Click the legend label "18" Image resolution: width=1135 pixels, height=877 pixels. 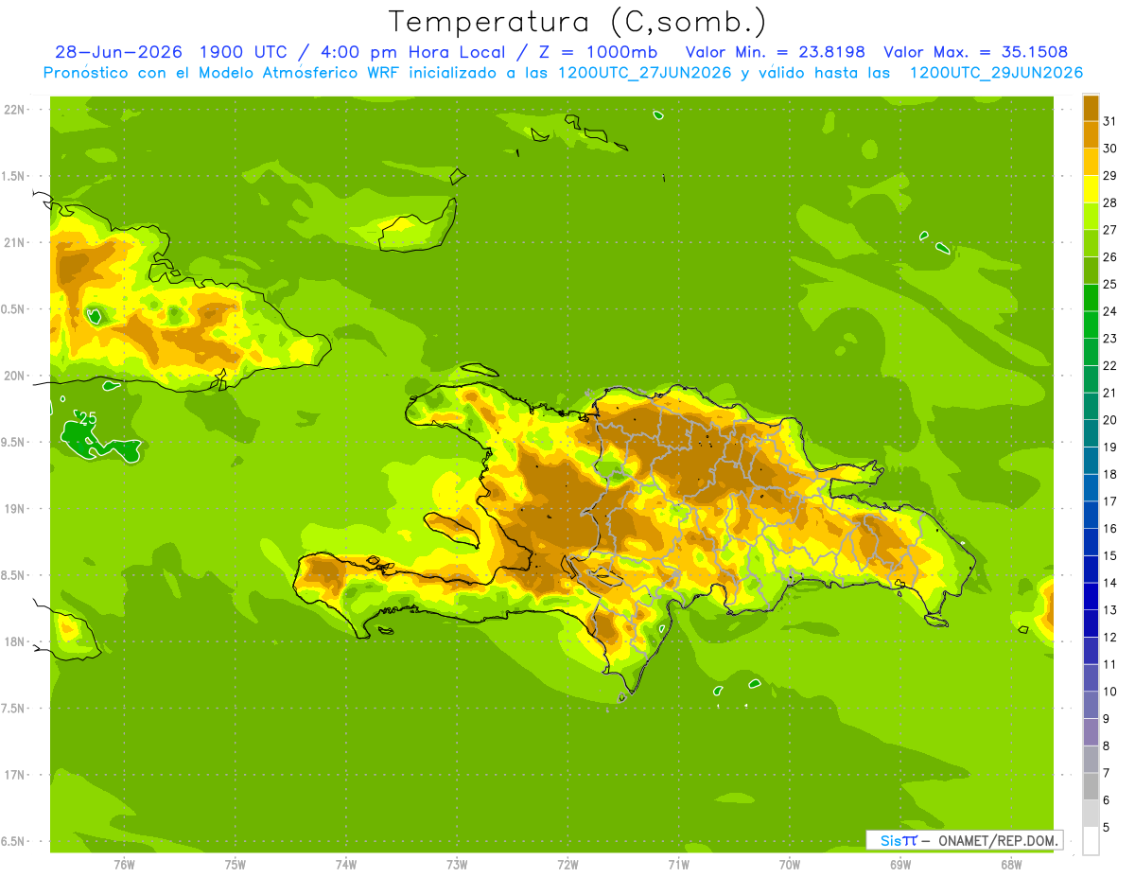1109,475
